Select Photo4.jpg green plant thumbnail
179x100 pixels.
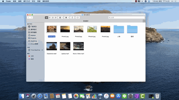92,29
